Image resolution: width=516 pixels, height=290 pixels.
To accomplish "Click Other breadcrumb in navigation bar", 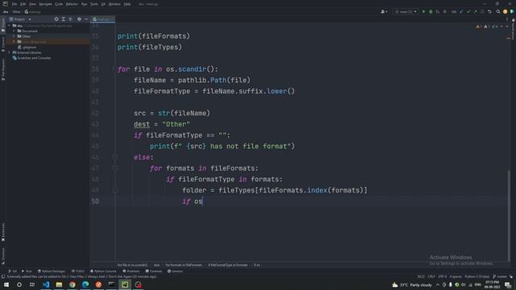I will [16, 12].
